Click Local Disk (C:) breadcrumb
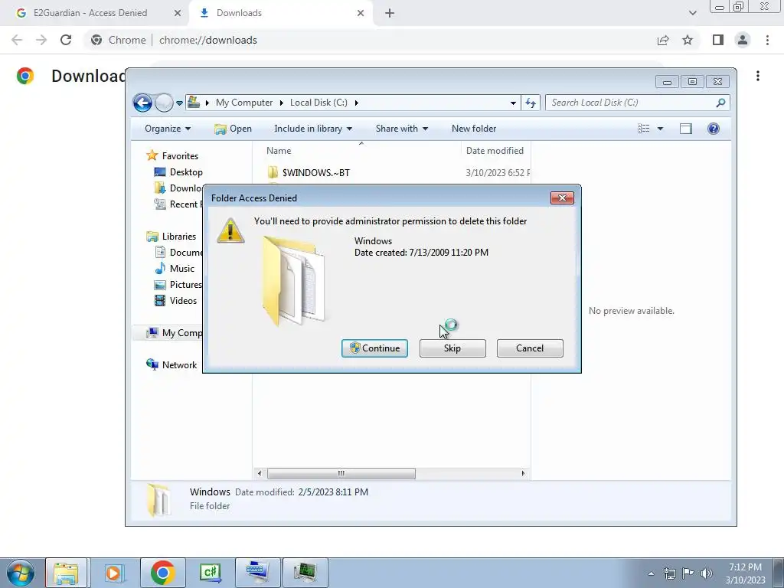Image resolution: width=784 pixels, height=588 pixels. (x=318, y=103)
